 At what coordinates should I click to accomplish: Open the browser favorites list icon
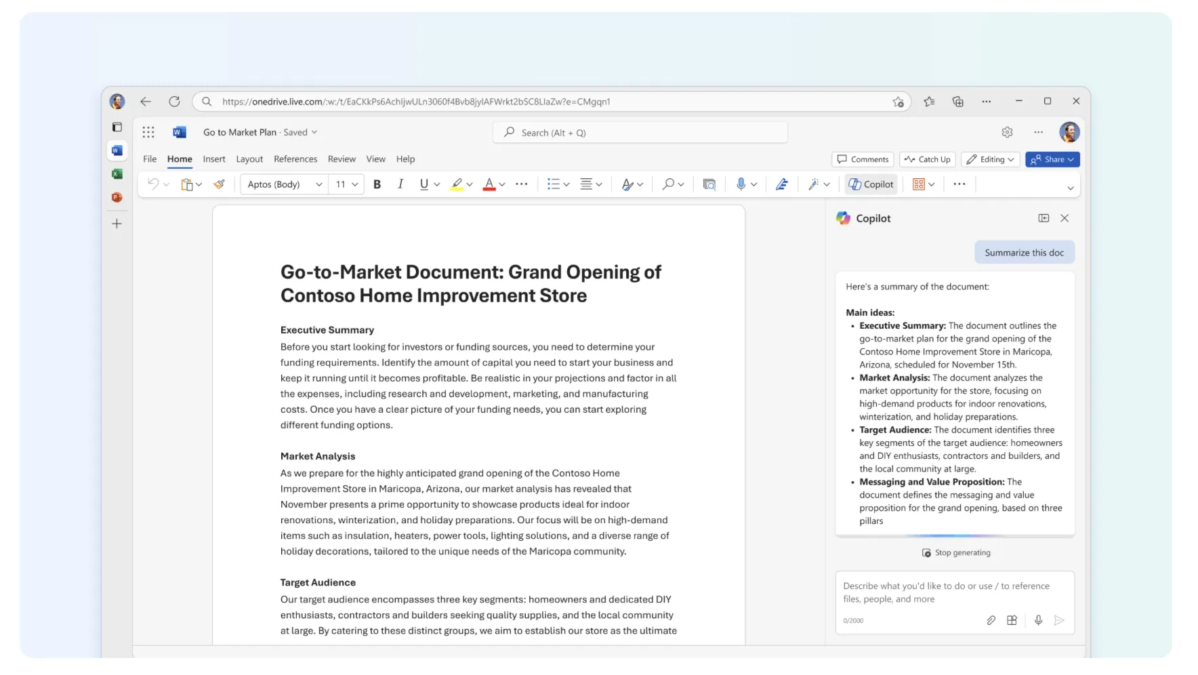[x=929, y=102]
